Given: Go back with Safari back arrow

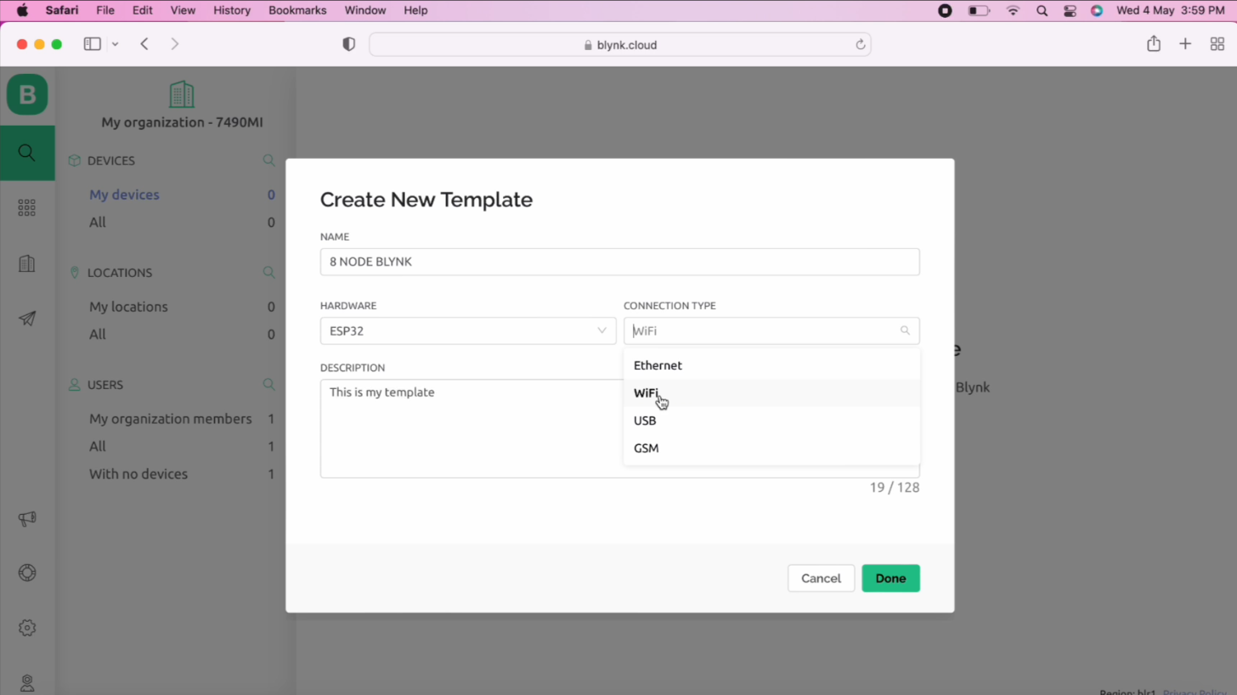Looking at the screenshot, I should tap(144, 44).
